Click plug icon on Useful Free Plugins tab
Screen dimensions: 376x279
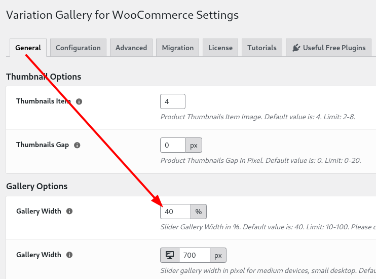pyautogui.click(x=296, y=48)
